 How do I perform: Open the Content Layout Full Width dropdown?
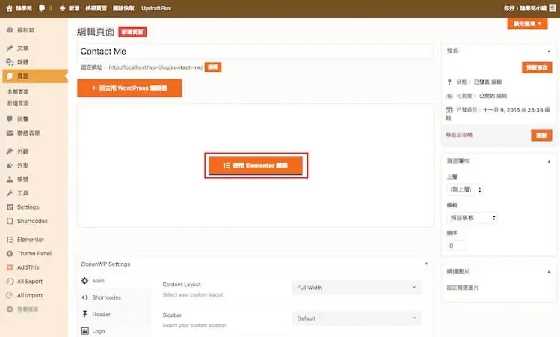(357, 288)
